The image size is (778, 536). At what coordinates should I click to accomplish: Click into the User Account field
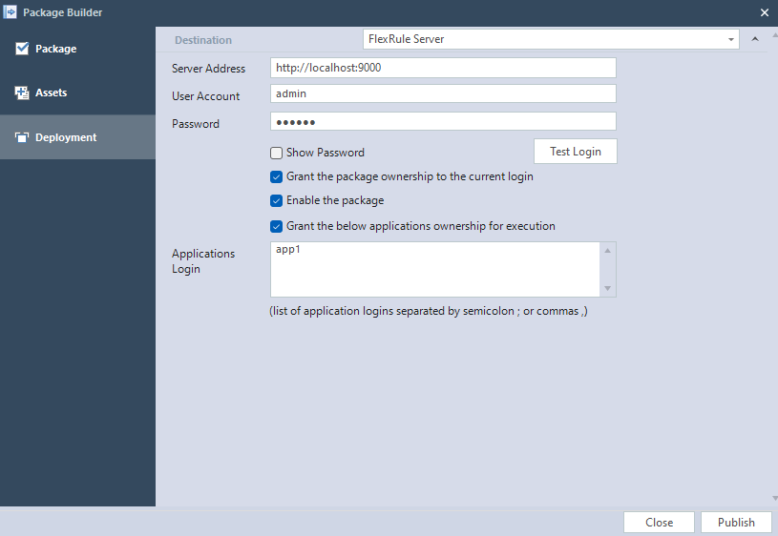point(443,93)
